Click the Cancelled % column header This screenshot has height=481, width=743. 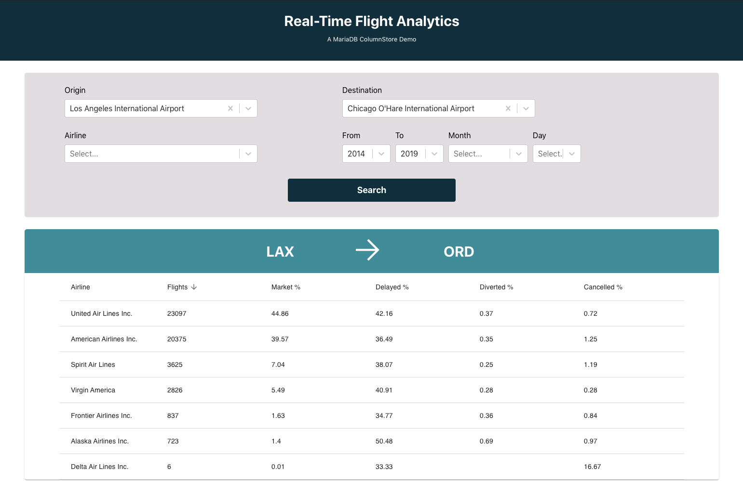603,287
